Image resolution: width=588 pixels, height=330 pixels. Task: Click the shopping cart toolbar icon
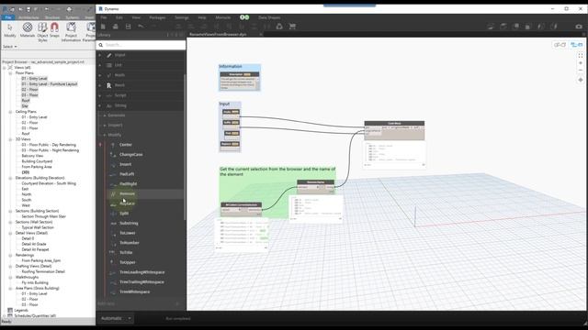click(292, 27)
